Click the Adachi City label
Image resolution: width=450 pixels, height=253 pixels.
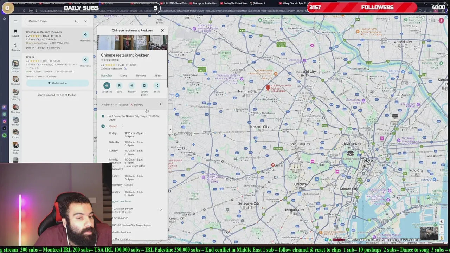click(x=403, y=42)
